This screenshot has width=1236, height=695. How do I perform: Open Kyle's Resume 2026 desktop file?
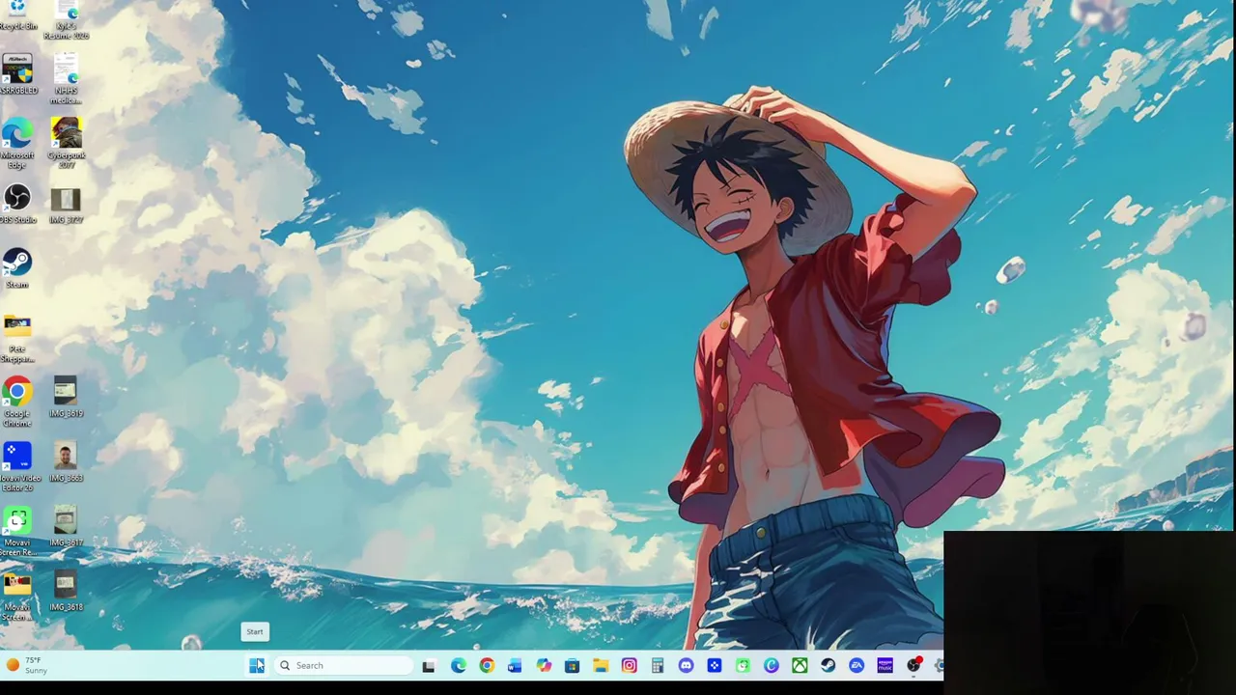coord(66,18)
